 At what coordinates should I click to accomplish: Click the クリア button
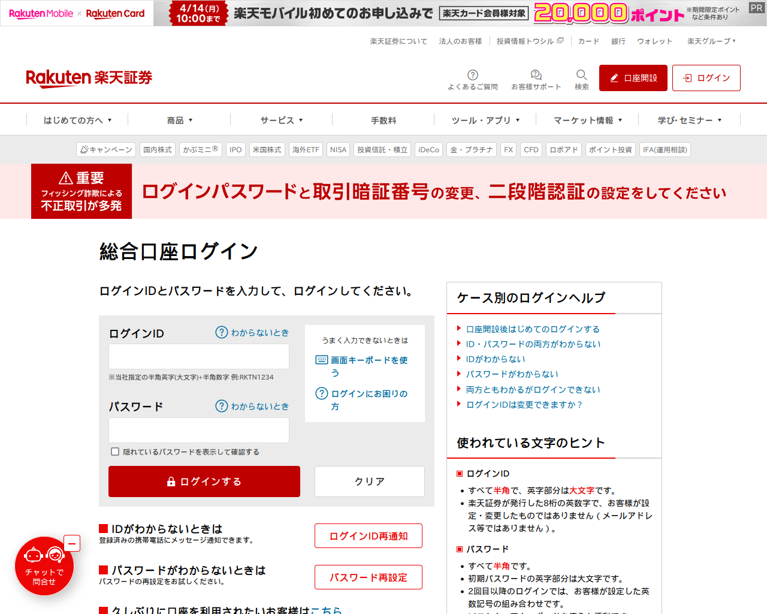click(x=370, y=481)
